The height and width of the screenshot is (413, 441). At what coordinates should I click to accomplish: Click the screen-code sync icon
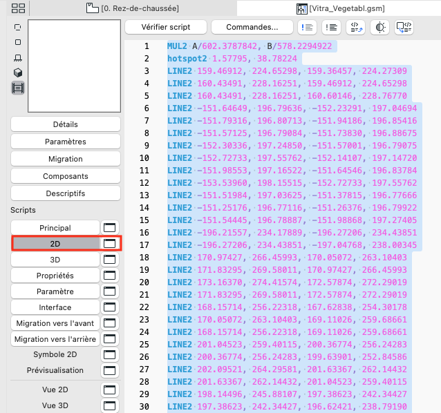pyautogui.click(x=404, y=27)
